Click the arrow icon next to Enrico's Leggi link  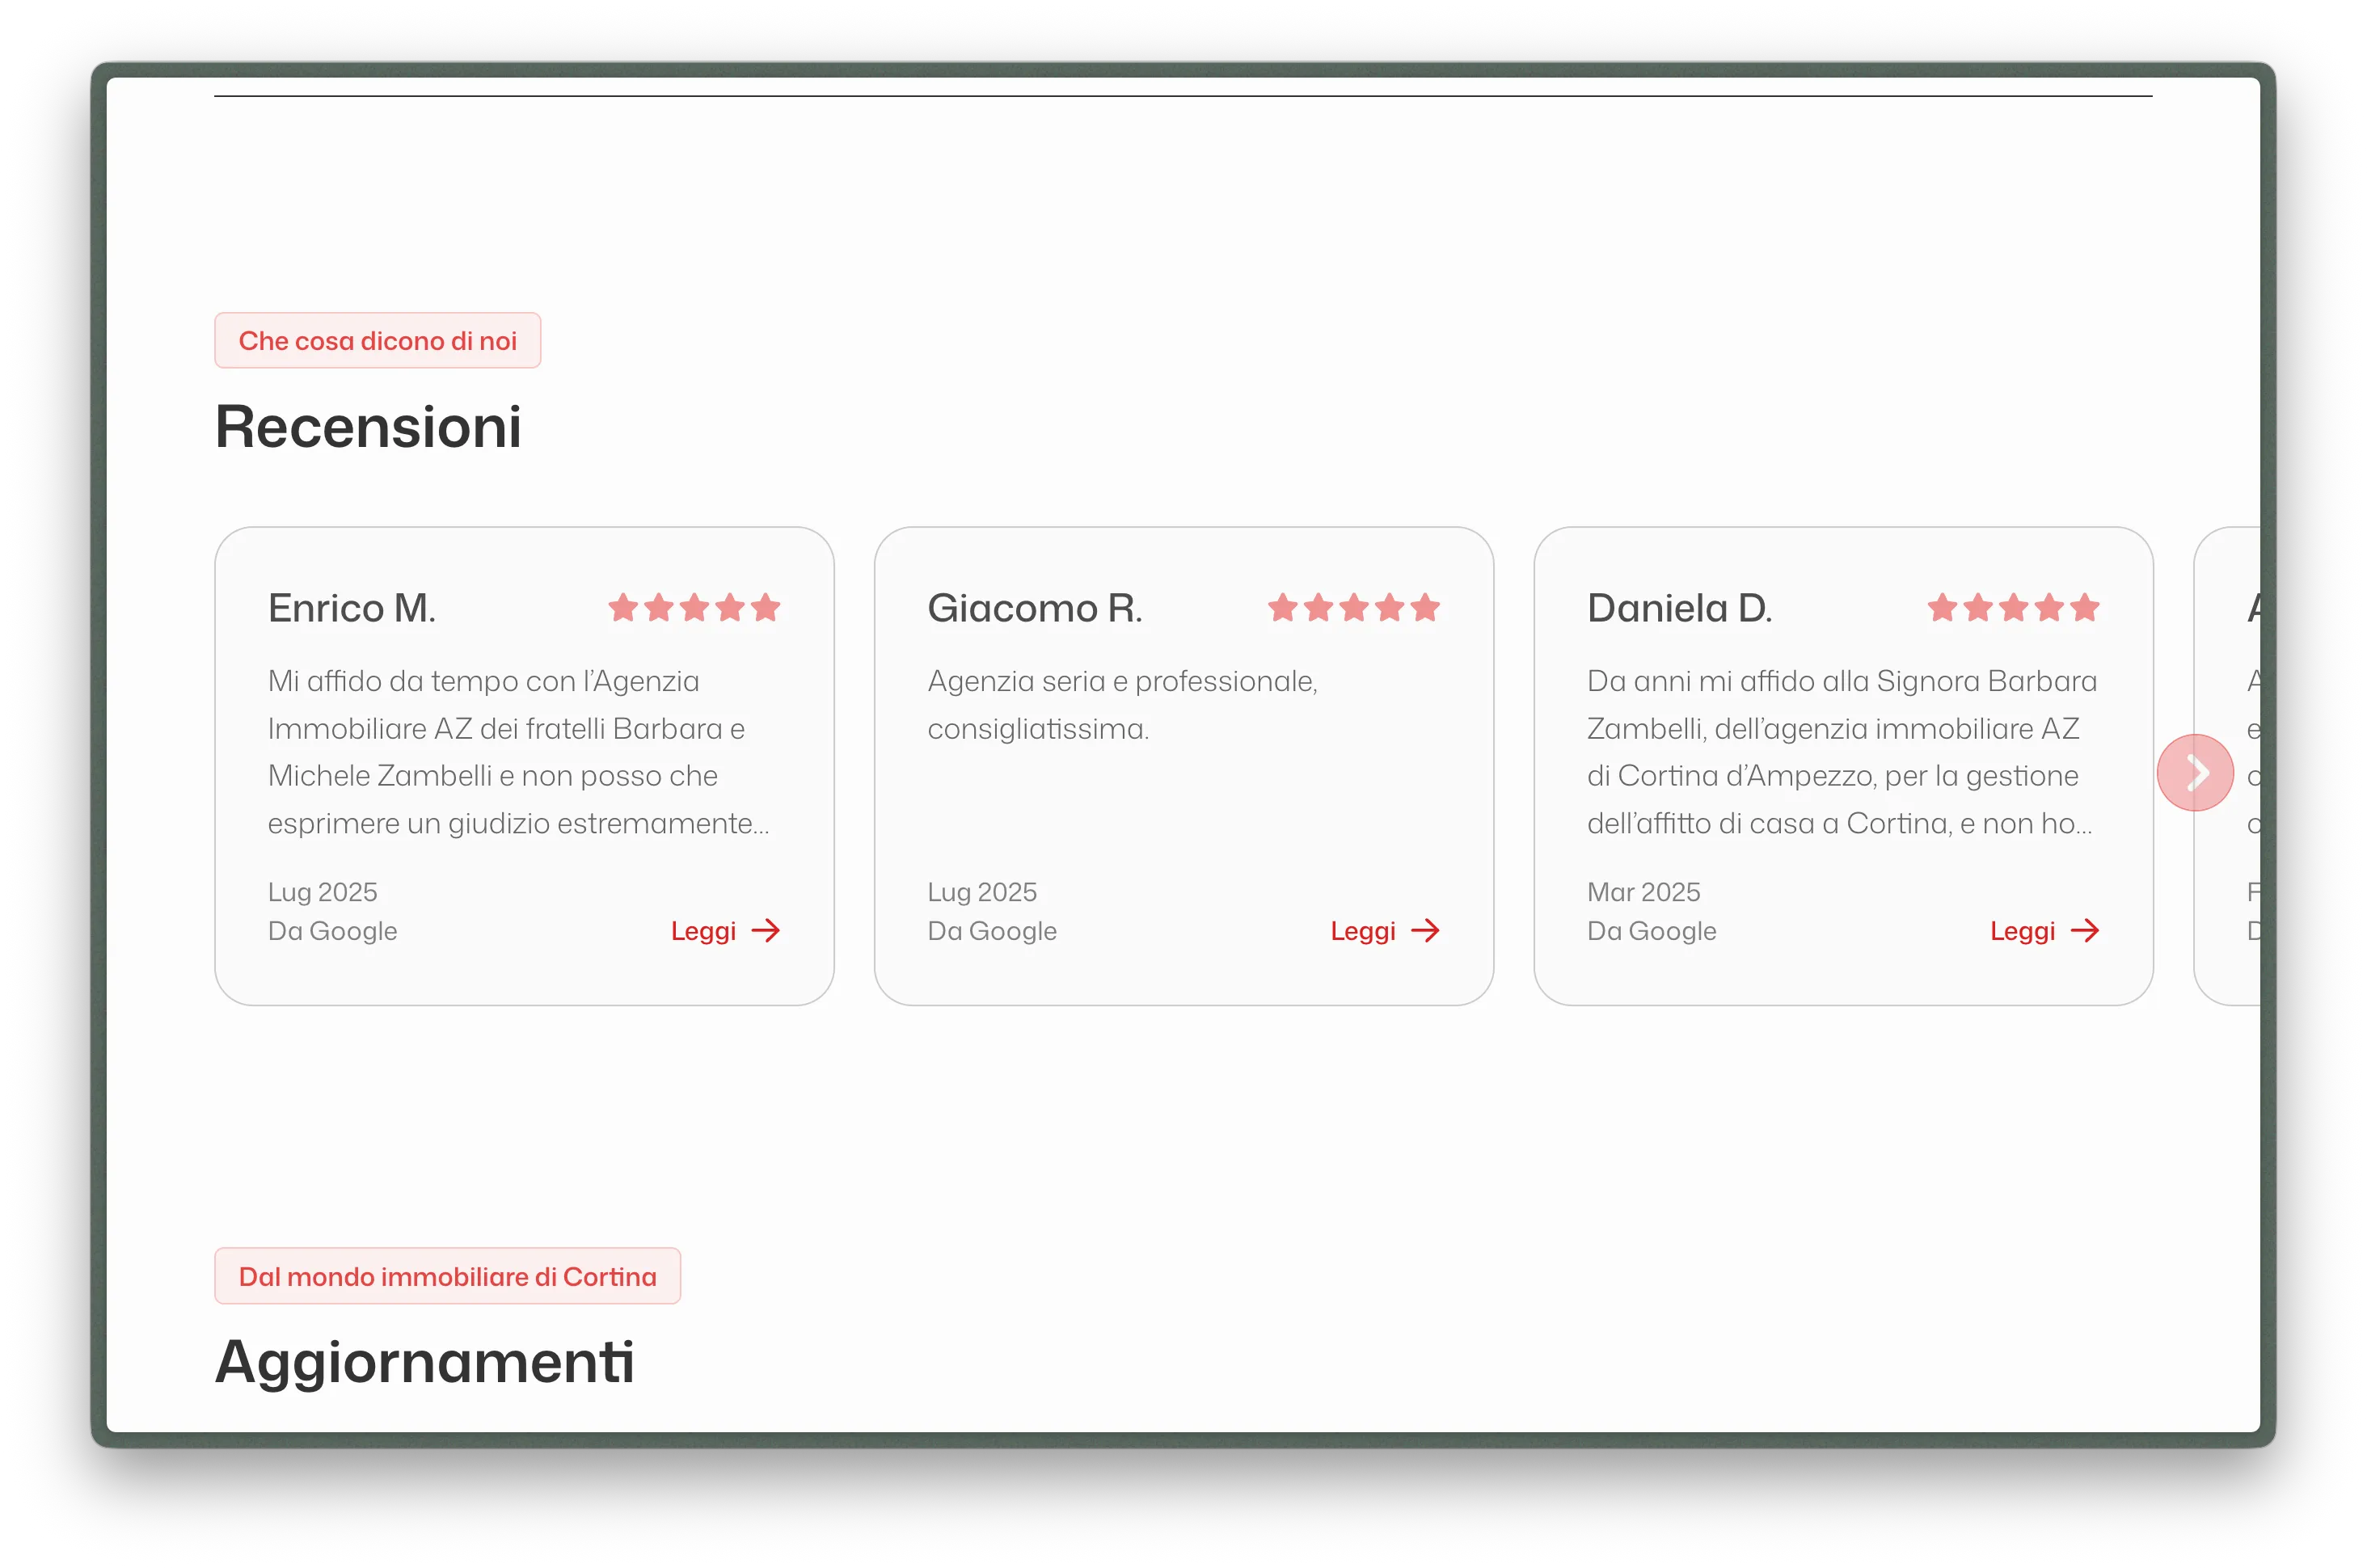[767, 931]
